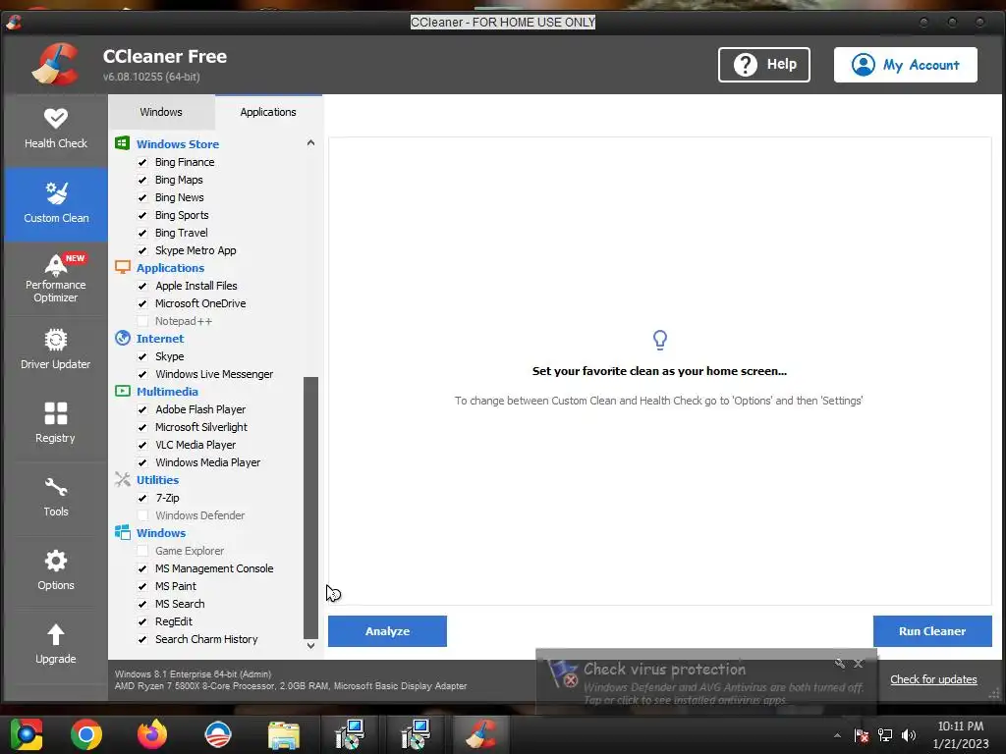
Task: Uncheck Apple Install Files
Action: pyautogui.click(x=142, y=286)
